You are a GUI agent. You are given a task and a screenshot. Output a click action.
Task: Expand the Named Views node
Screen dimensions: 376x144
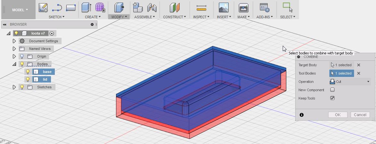(14, 49)
